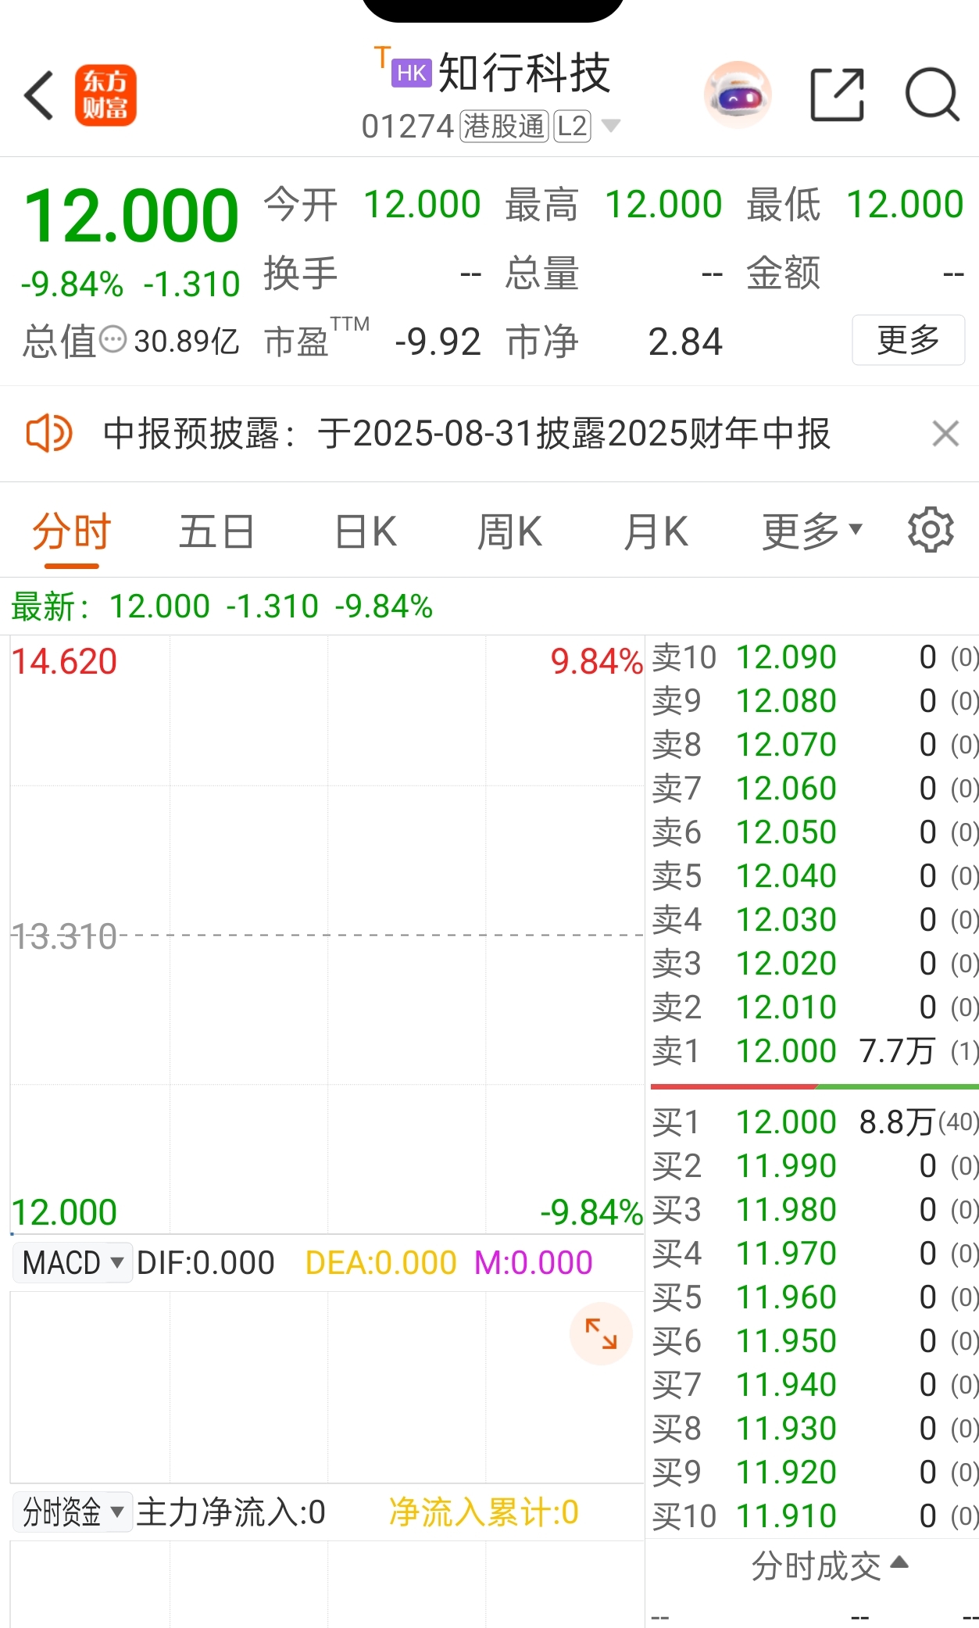Select the 卖3 12.020 order row
979x1628 pixels.
tap(815, 963)
